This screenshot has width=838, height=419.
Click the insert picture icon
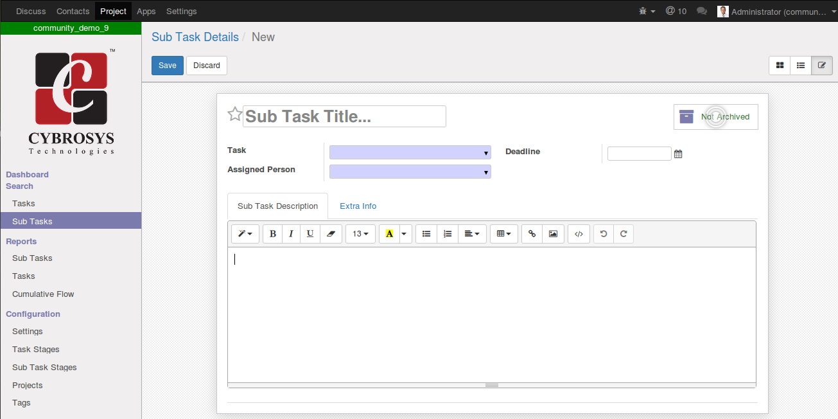(x=553, y=234)
